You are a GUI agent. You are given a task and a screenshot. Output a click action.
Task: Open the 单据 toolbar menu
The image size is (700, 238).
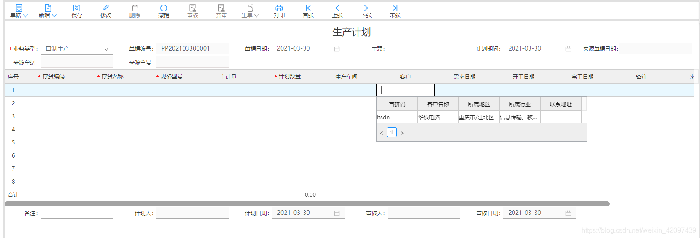pyautogui.click(x=19, y=11)
